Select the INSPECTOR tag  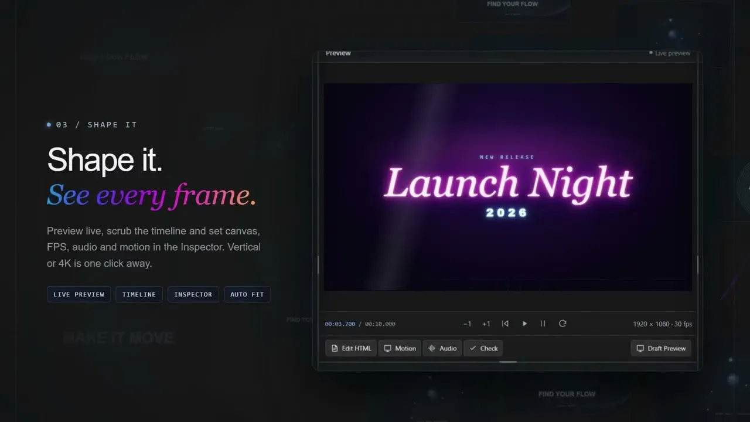pyautogui.click(x=193, y=294)
